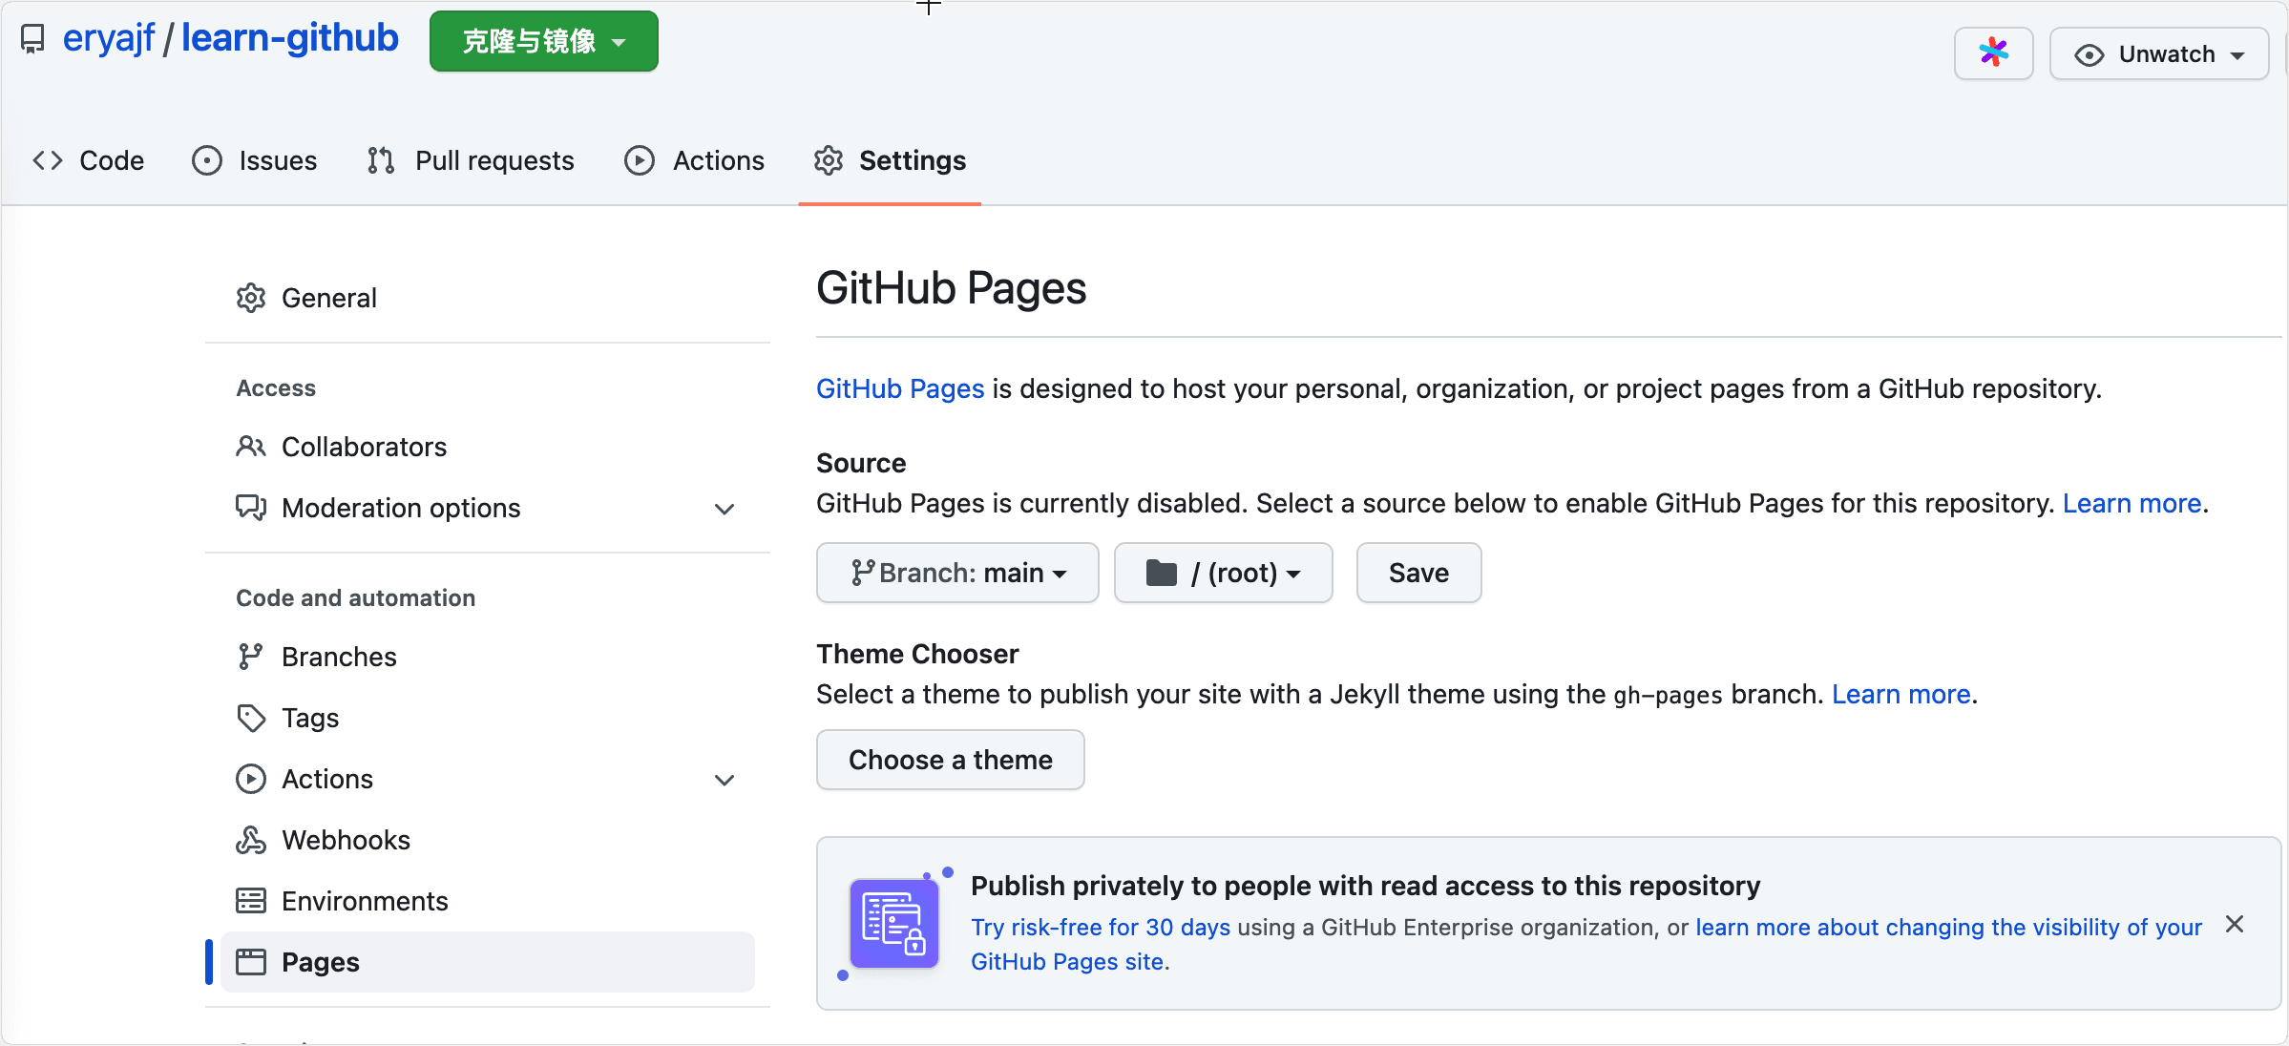Expand the sidebar Actions chevron
This screenshot has width=2289, height=1046.
pyautogui.click(x=724, y=780)
